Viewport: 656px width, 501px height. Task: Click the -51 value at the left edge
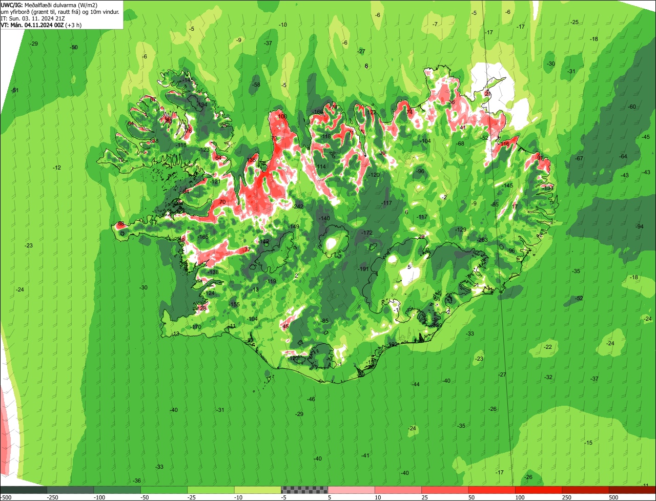point(15,91)
